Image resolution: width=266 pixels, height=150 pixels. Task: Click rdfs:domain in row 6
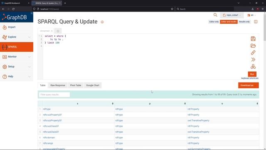coord(49,137)
